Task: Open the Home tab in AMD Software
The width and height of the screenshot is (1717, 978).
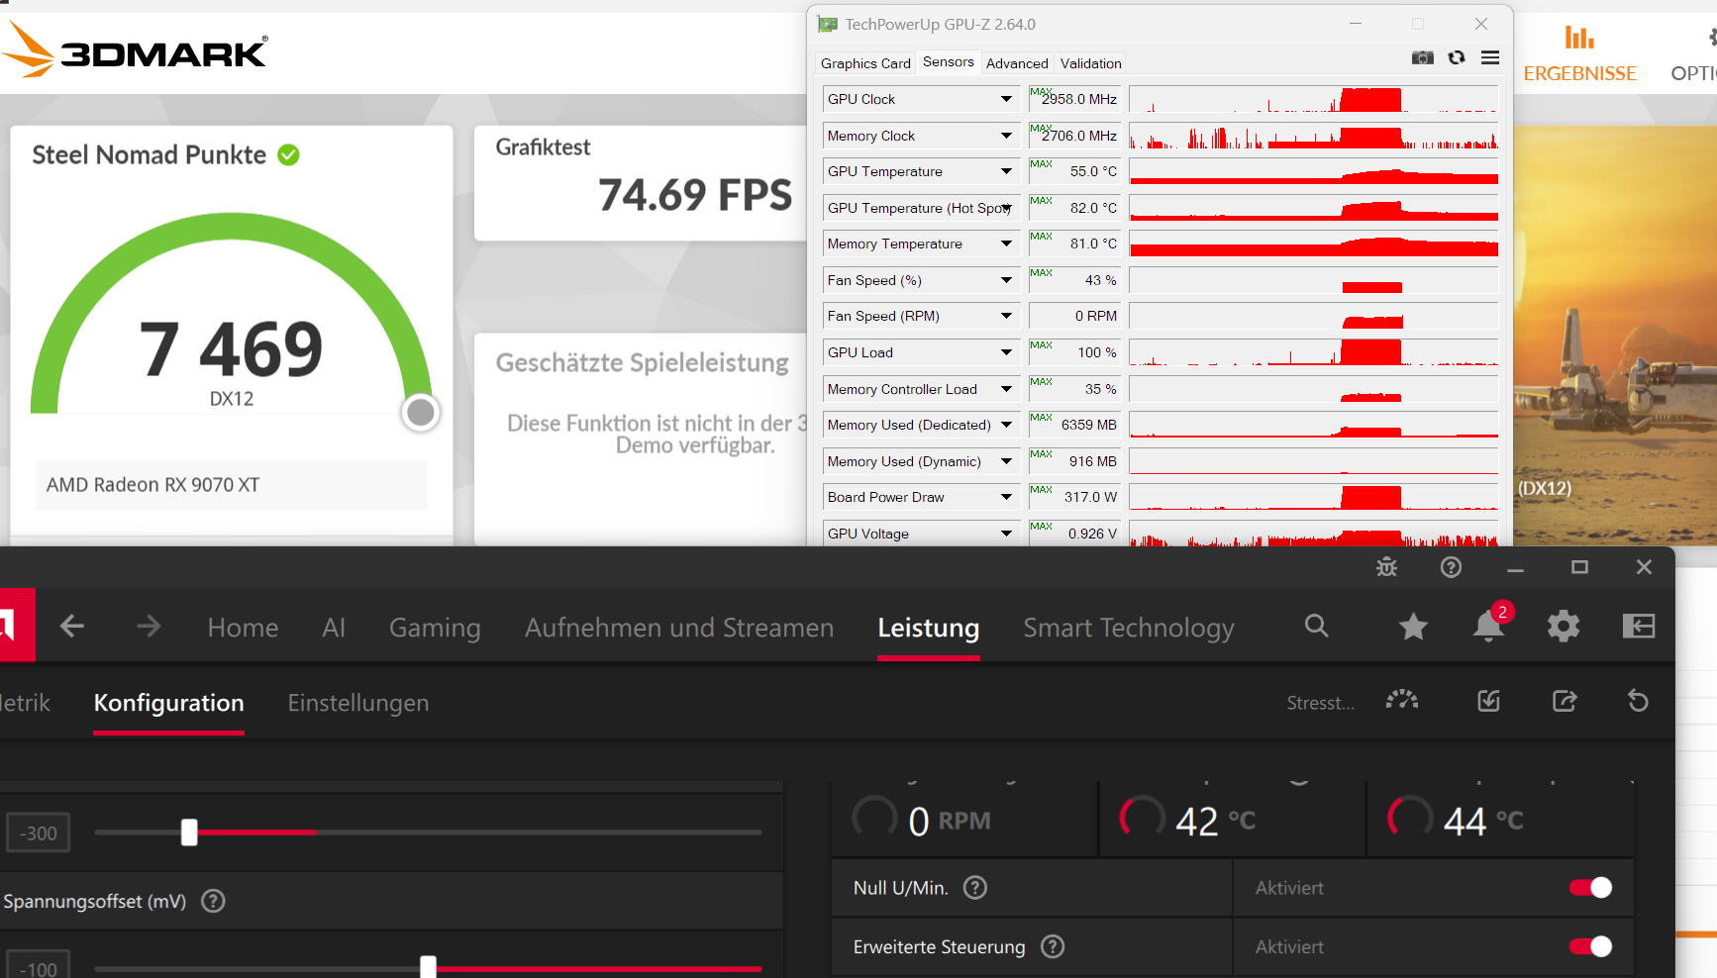Action: pos(243,628)
